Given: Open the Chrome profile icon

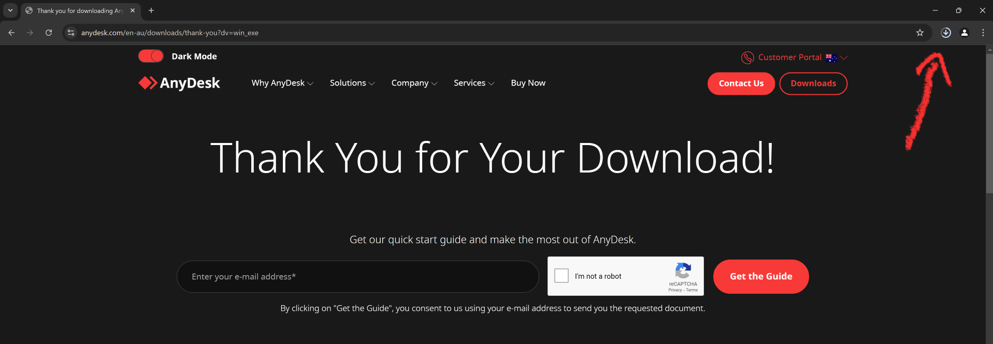Looking at the screenshot, I should point(964,33).
